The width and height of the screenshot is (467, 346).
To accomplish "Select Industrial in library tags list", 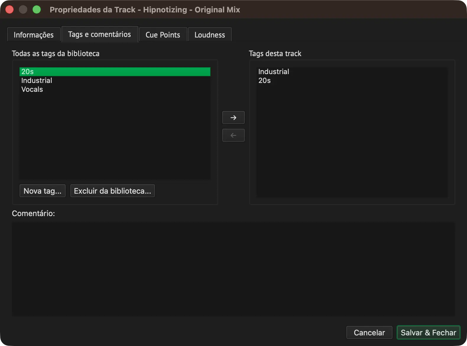I will tap(115, 81).
